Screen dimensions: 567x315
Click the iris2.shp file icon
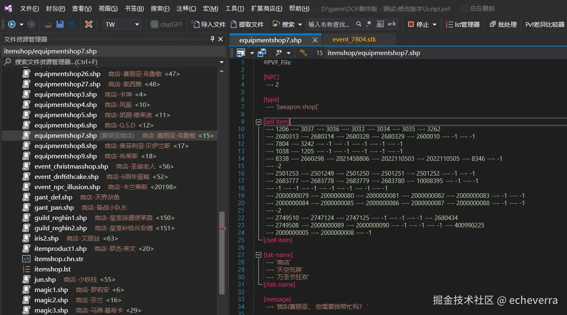pos(27,238)
